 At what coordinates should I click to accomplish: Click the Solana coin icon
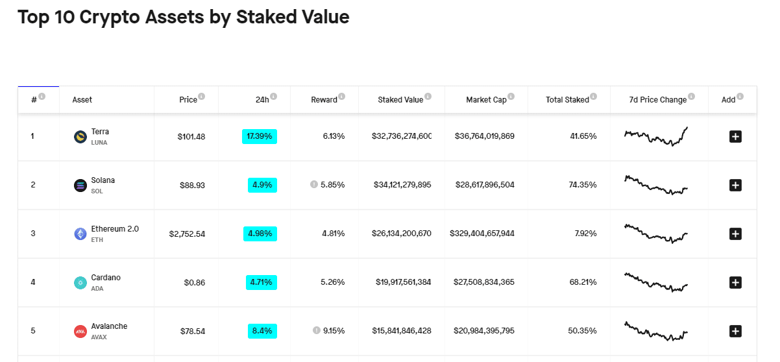tap(80, 186)
